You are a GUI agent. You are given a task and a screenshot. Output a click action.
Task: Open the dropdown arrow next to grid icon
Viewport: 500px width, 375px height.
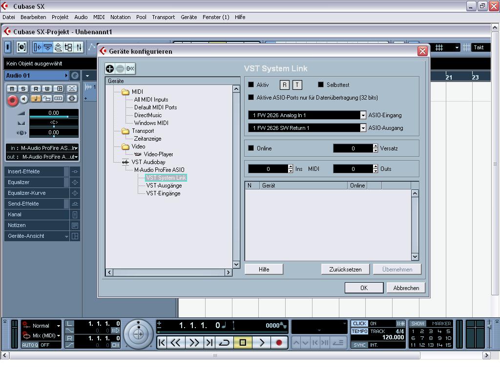click(x=457, y=47)
